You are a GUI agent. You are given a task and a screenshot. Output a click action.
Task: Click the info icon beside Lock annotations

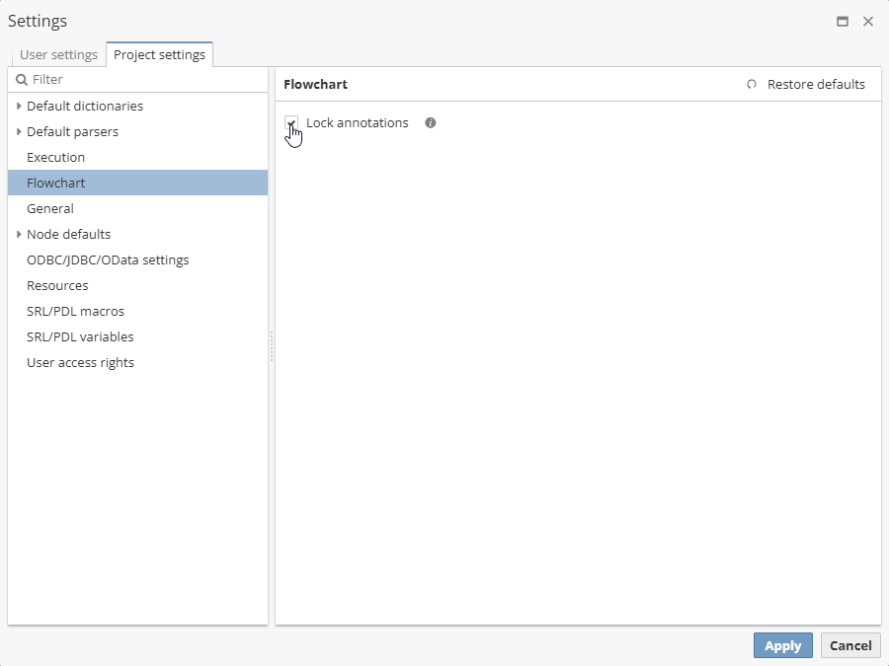(x=431, y=123)
